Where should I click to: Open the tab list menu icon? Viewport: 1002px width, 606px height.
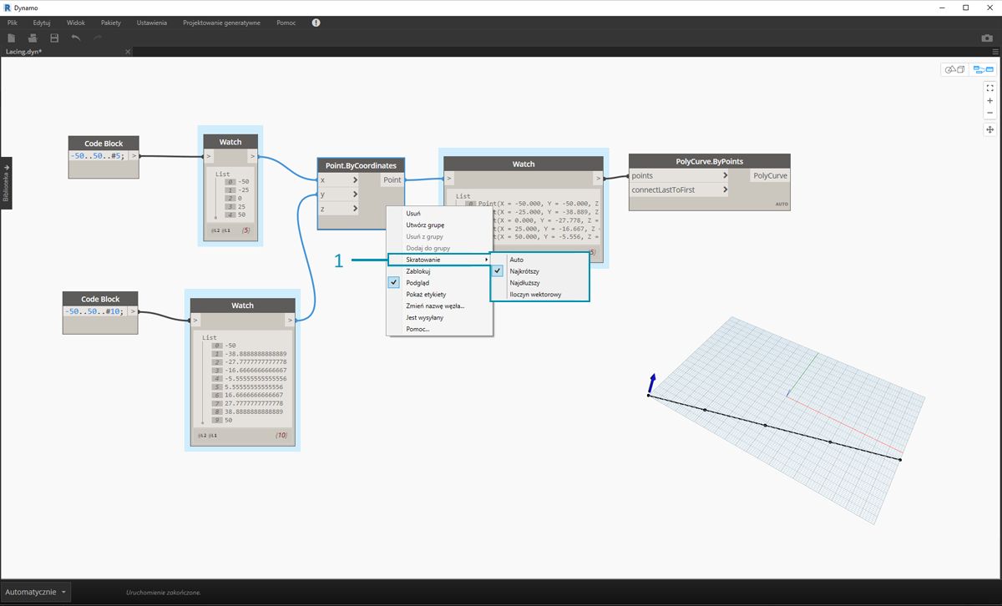[x=995, y=52]
